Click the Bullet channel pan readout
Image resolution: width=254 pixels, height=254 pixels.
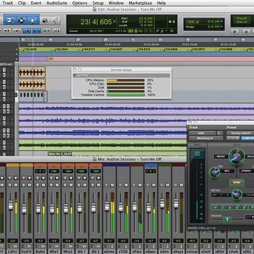point(40,171)
